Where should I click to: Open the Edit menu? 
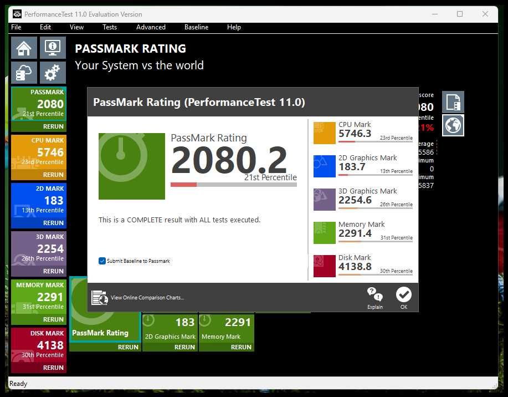(x=45, y=27)
